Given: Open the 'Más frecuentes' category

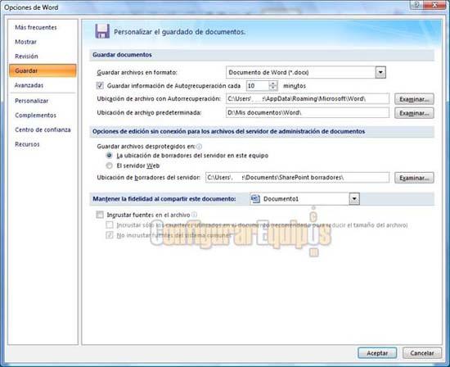Looking at the screenshot, I should point(36,27).
